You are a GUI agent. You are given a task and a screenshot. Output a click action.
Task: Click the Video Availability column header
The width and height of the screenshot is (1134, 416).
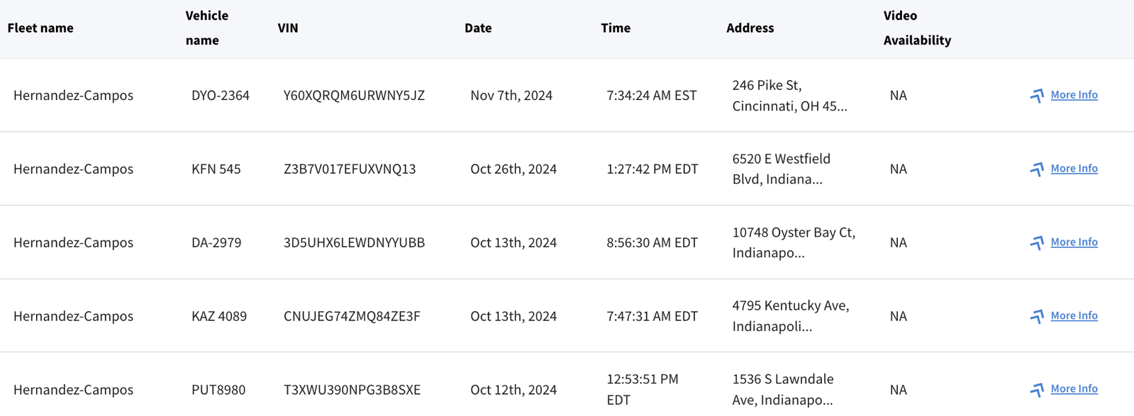917,28
